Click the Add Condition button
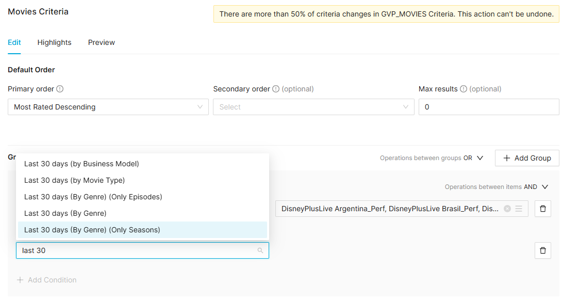The image size is (563, 300). point(47,280)
